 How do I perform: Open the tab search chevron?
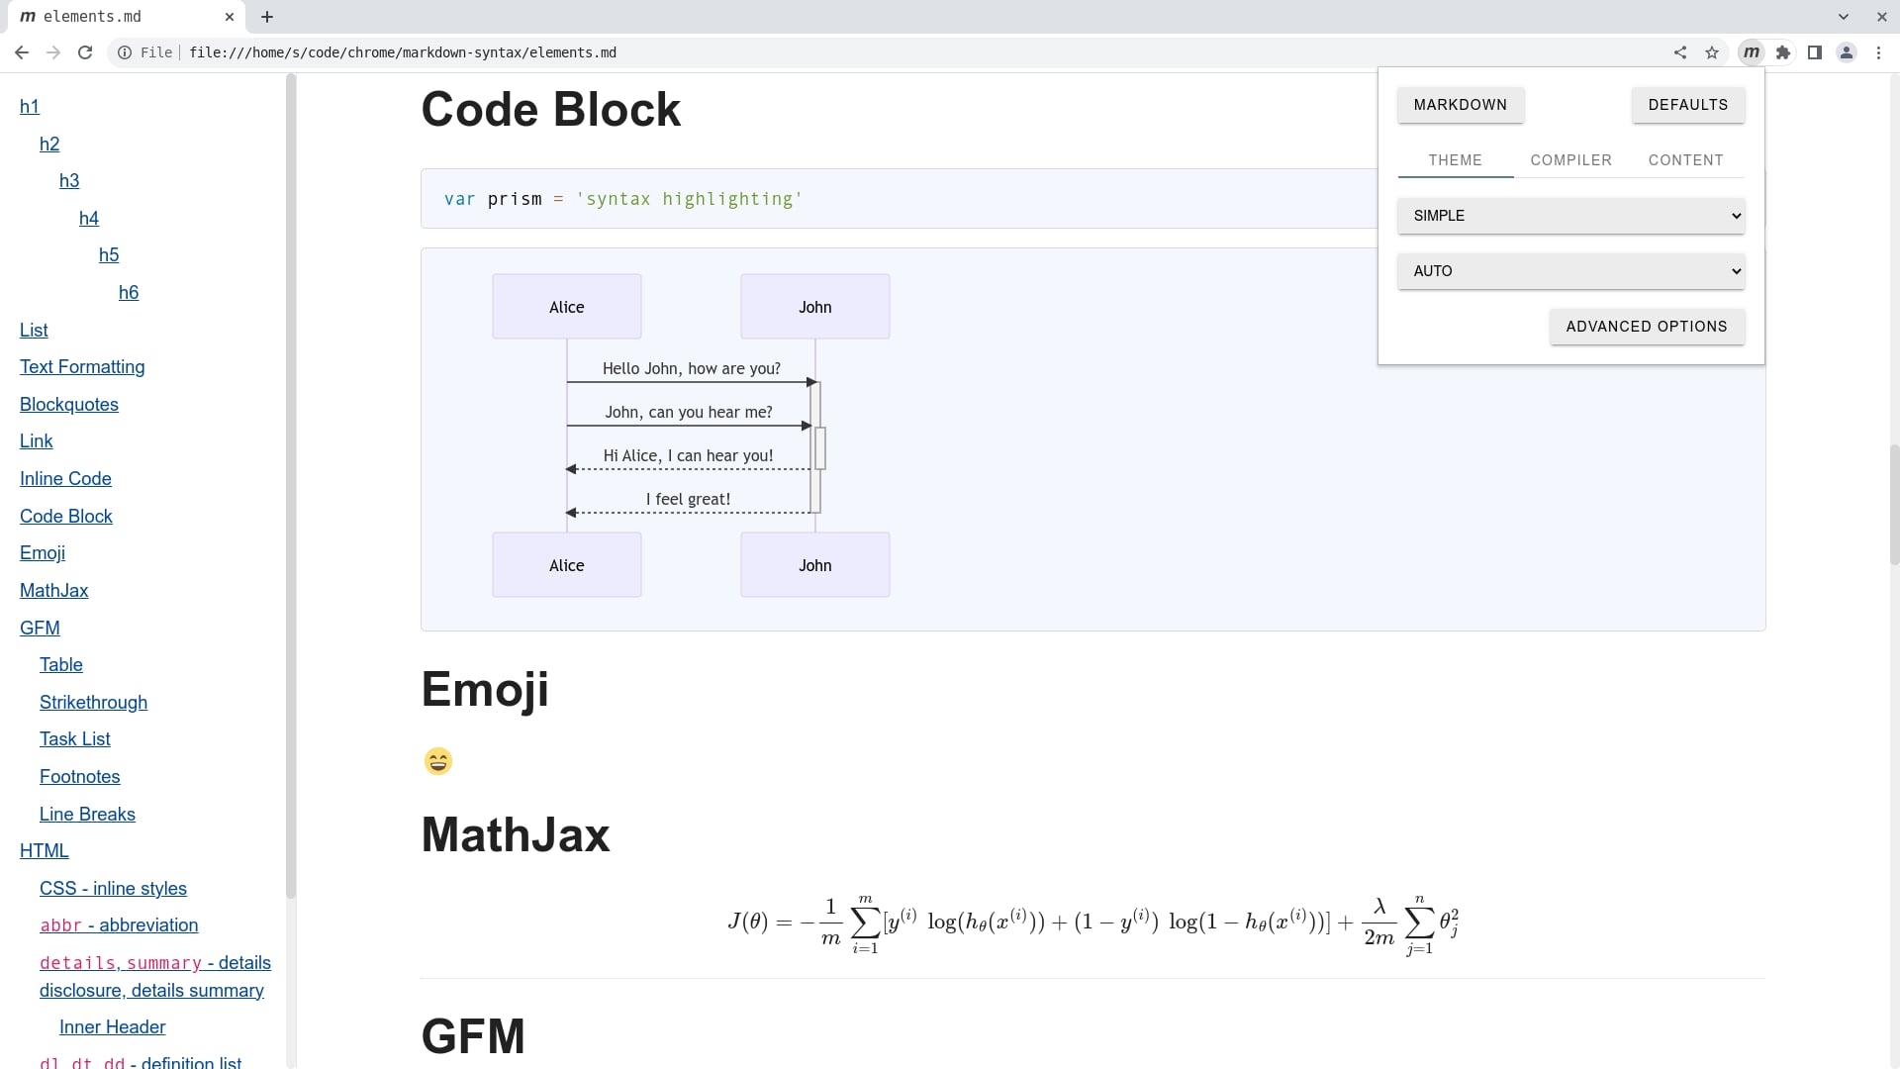coord(1844,17)
